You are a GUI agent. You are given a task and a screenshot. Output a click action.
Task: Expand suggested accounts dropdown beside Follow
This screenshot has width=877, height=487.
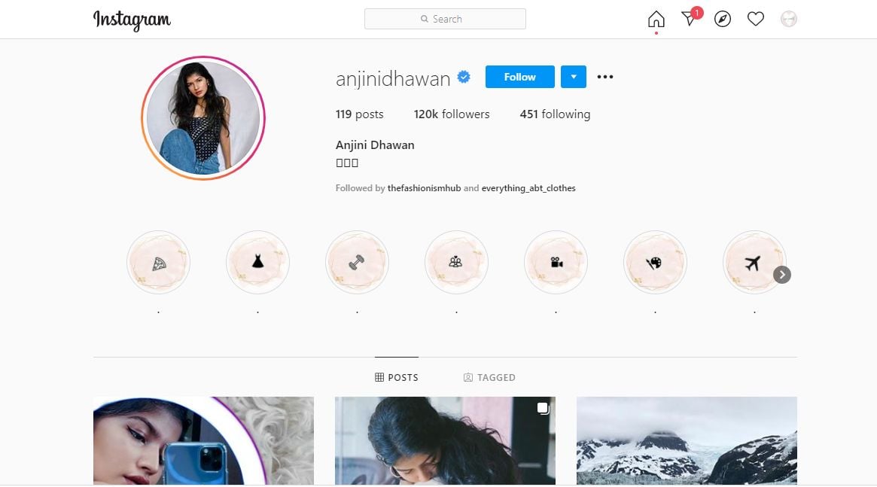click(x=574, y=78)
